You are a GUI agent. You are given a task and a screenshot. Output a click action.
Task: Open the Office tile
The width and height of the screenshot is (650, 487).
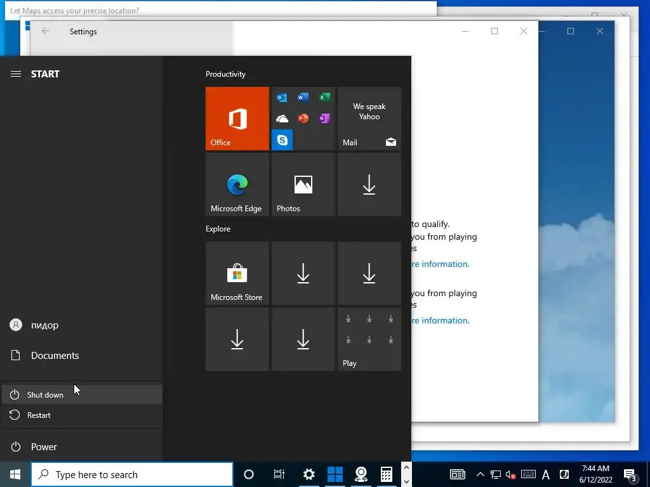237,119
